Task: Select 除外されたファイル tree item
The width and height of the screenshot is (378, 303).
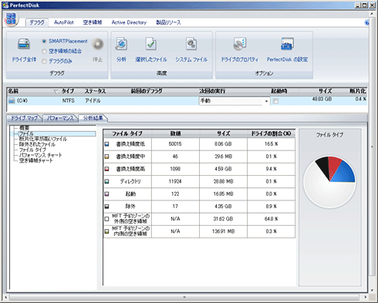Action: 37,144
